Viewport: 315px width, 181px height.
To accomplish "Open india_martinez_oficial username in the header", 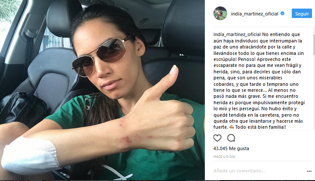I will pos(254,14).
